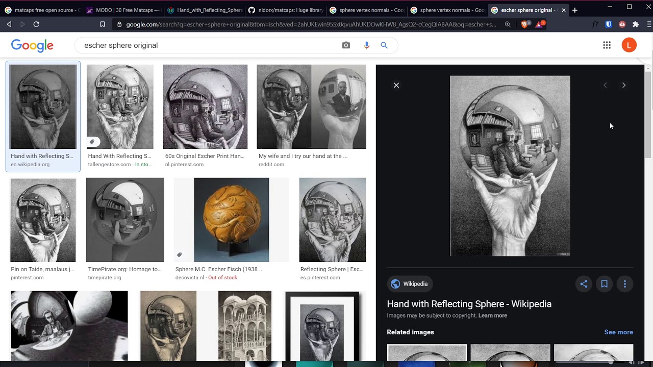Open the 'My wife and I try our hand' reddit result
This screenshot has height=367, width=653.
tap(311, 107)
